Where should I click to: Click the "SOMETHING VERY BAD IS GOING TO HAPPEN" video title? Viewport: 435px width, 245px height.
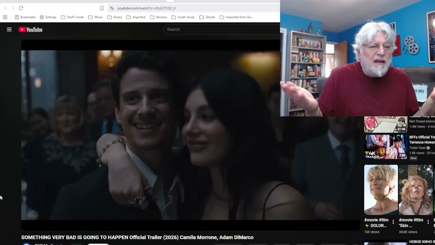[137, 238]
